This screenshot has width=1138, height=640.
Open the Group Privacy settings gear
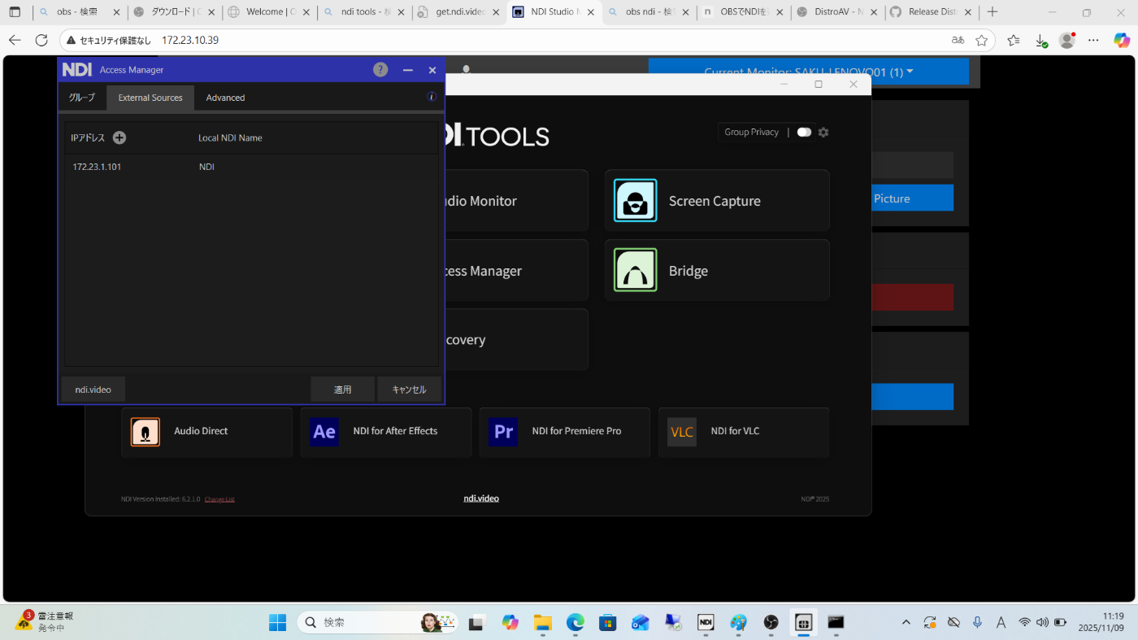click(823, 132)
